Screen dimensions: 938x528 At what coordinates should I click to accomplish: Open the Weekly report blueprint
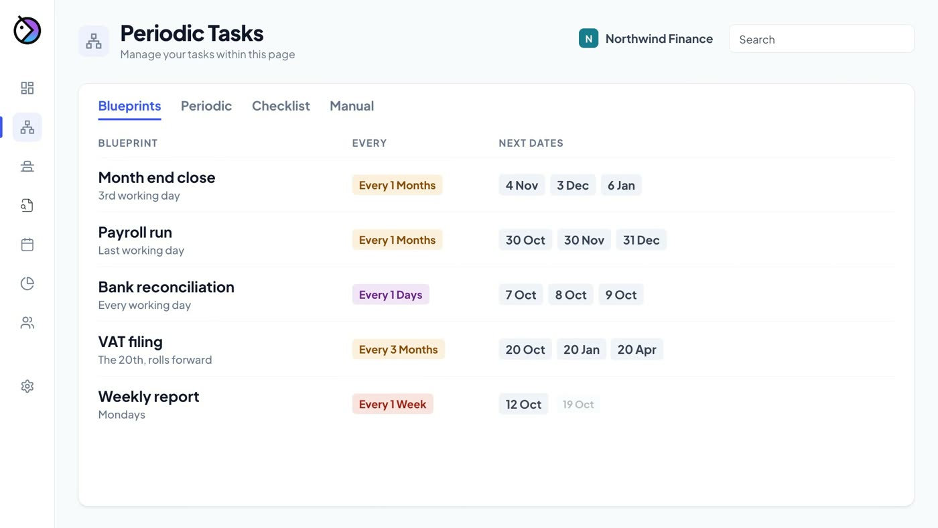point(149,397)
